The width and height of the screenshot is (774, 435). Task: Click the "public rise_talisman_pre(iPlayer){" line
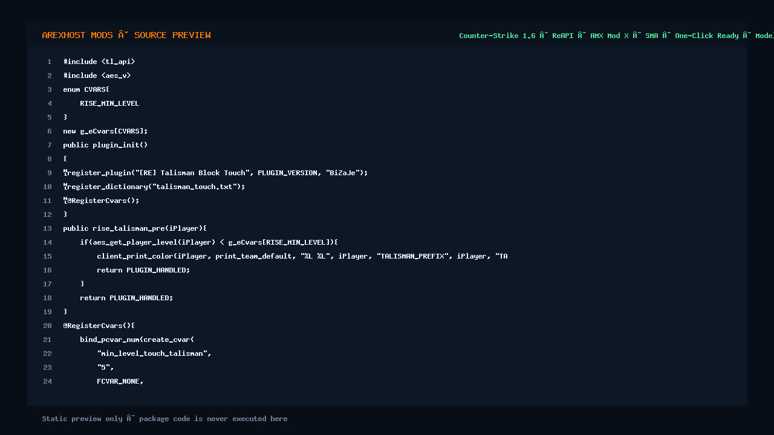click(135, 228)
